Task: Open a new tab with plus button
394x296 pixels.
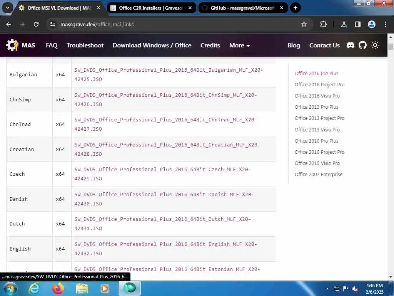Action: pyautogui.click(x=295, y=8)
